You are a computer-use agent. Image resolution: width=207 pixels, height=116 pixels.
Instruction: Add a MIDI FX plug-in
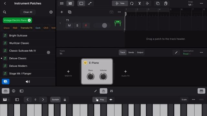pyautogui.click(x=68, y=73)
